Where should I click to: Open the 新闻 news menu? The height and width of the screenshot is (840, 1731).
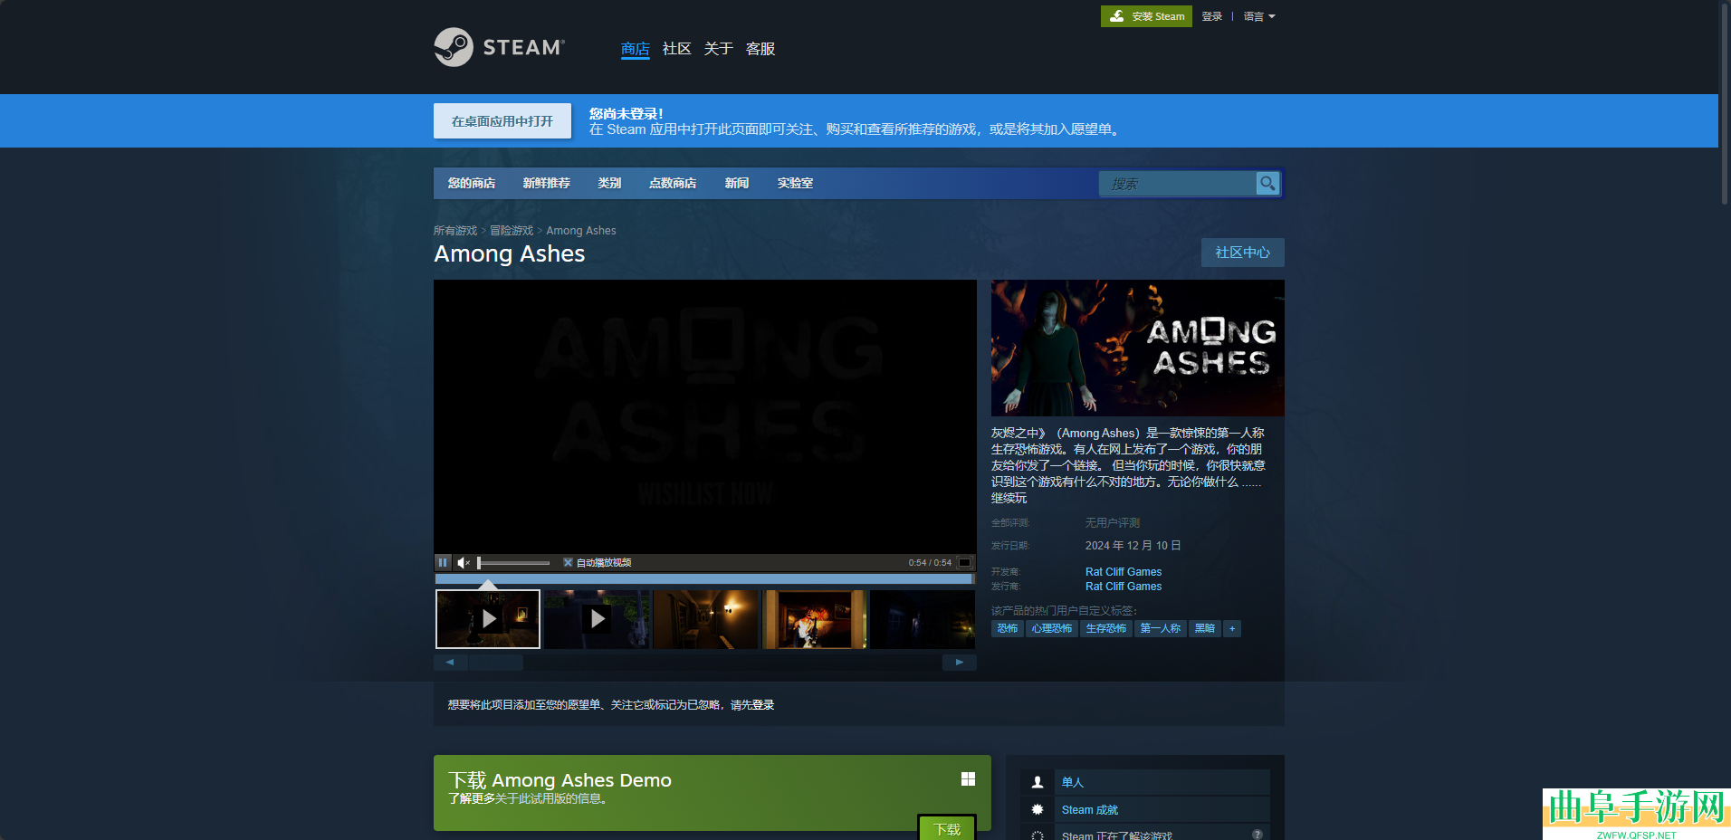737,183
